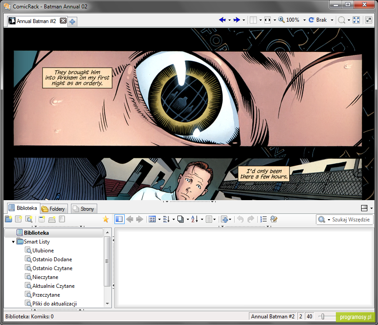Open the view mode dropdown arrow
The width and height of the screenshot is (378, 325).
point(159,219)
